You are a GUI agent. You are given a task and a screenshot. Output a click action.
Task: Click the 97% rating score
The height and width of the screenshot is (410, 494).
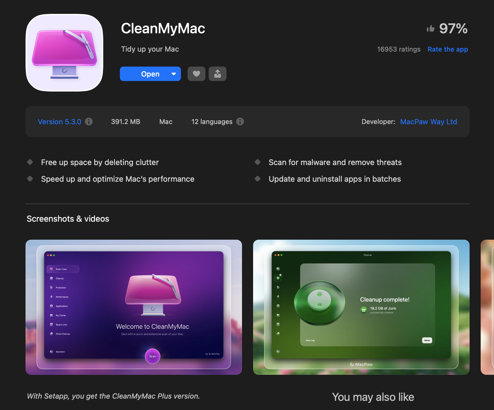click(x=453, y=29)
